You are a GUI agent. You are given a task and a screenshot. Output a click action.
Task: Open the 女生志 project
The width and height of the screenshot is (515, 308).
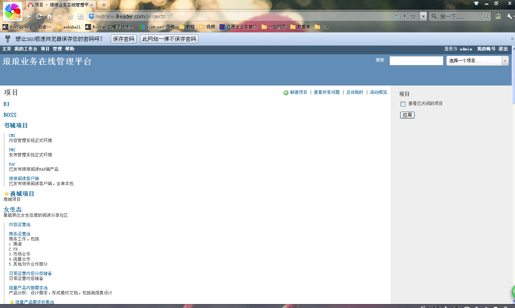[13, 210]
